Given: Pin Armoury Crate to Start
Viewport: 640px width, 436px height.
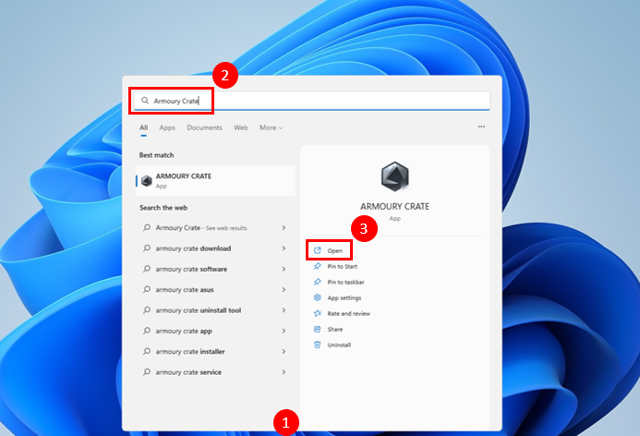Looking at the screenshot, I should point(342,266).
